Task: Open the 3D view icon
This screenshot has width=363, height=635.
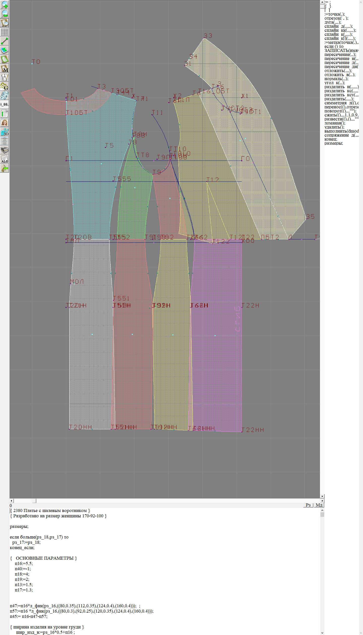Action: pos(5,132)
